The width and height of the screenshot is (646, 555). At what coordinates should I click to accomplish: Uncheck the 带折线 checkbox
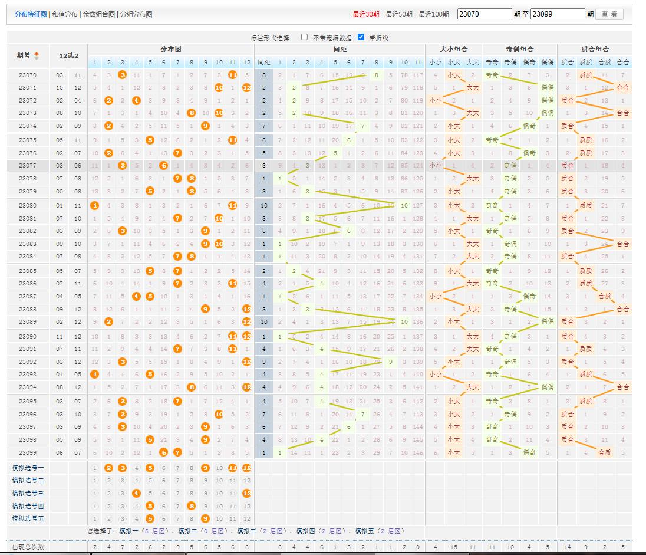point(361,37)
